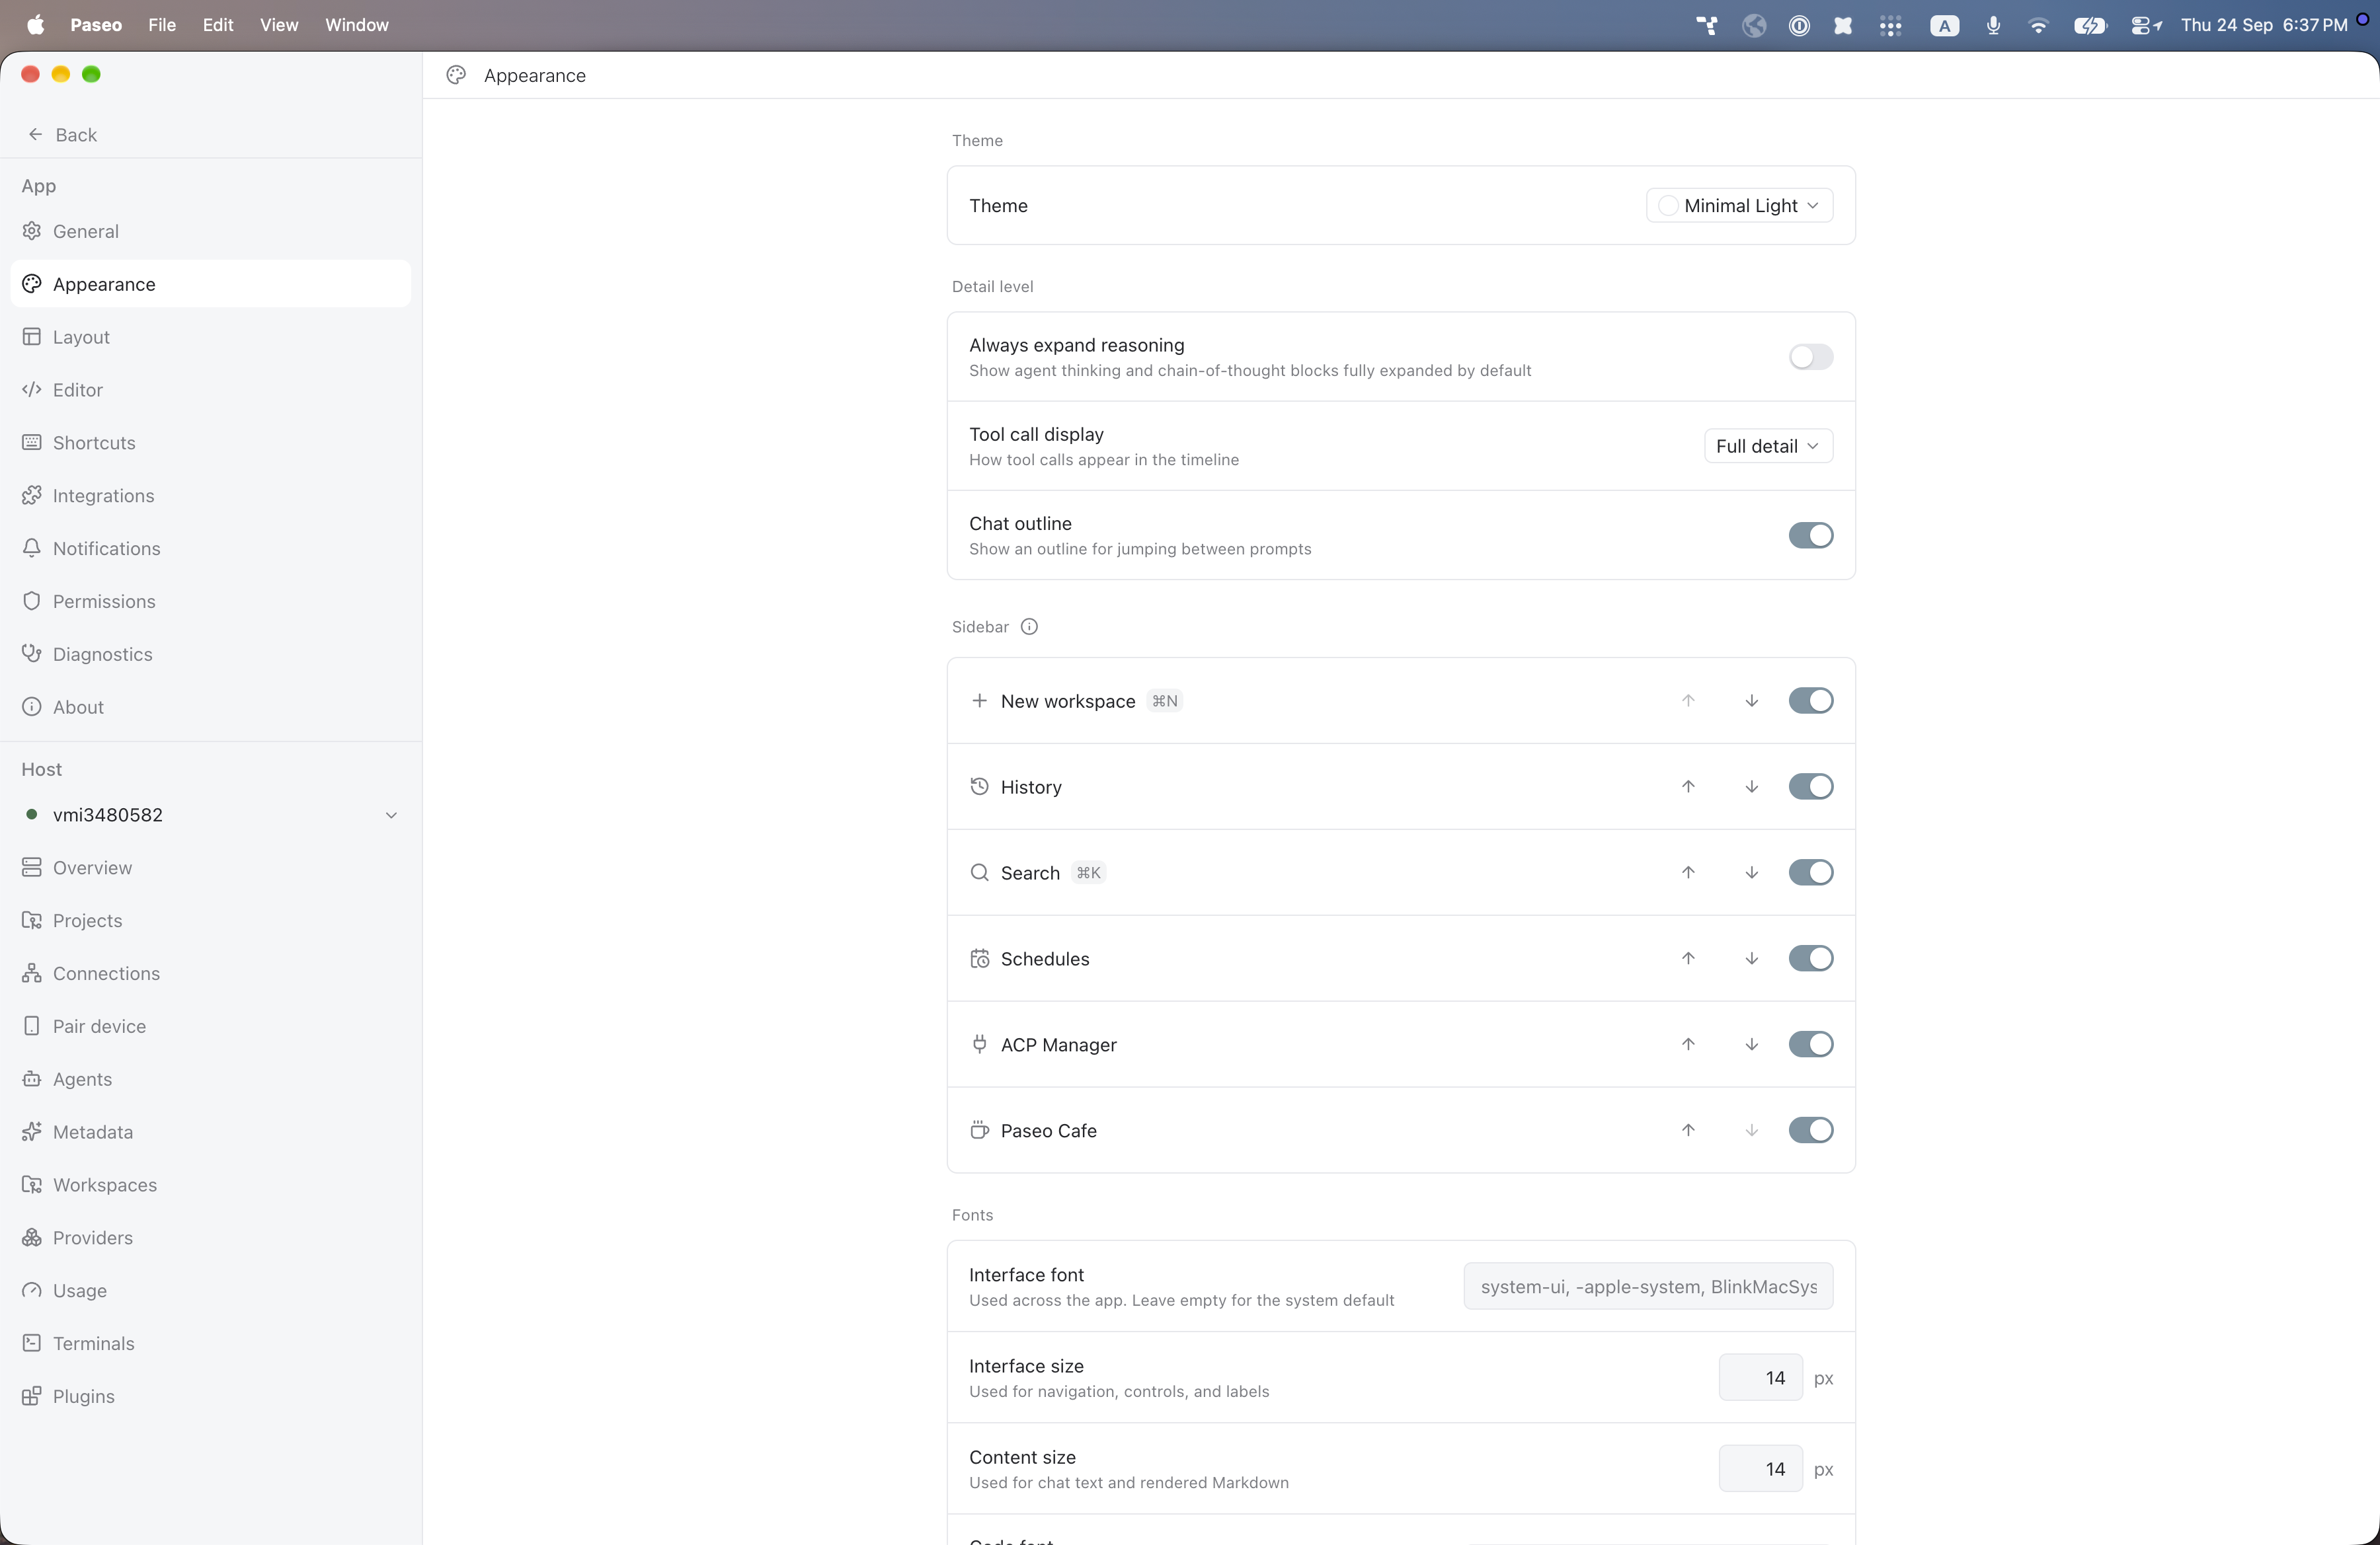Screen dimensions: 2380x1545
Task: Open the Paseo app menu
Action: click(96, 25)
